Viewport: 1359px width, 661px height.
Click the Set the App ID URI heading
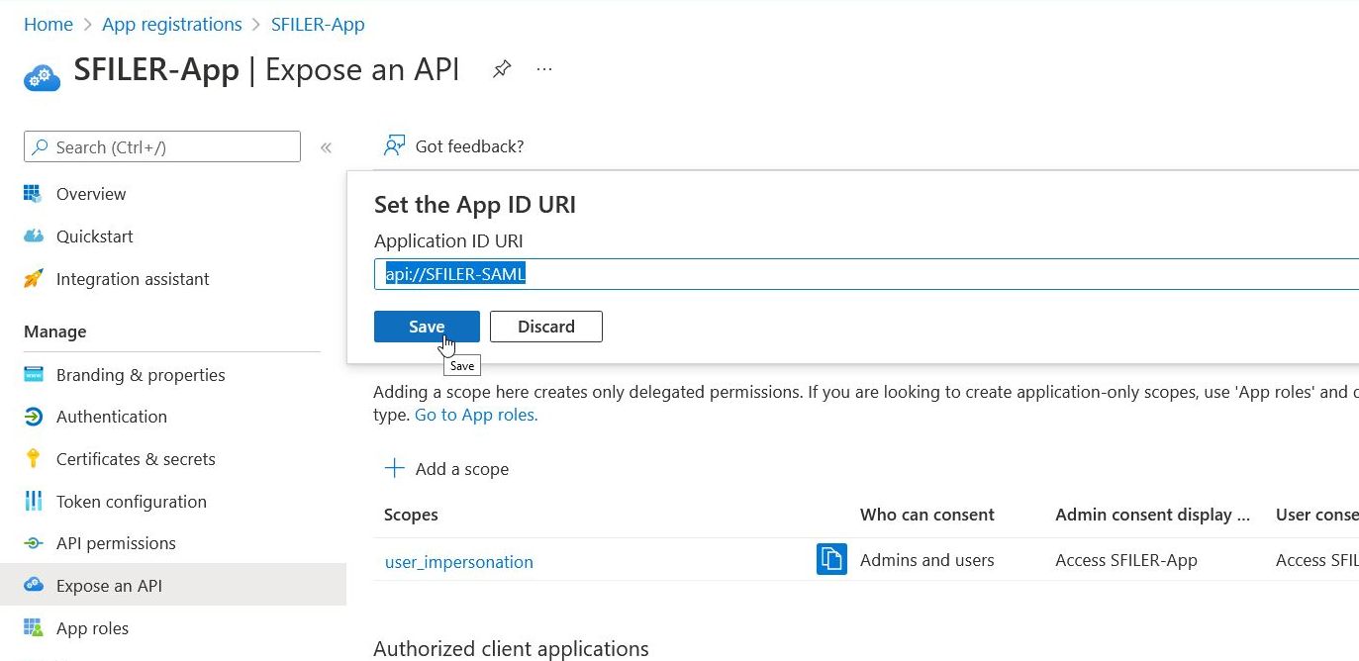pos(475,205)
